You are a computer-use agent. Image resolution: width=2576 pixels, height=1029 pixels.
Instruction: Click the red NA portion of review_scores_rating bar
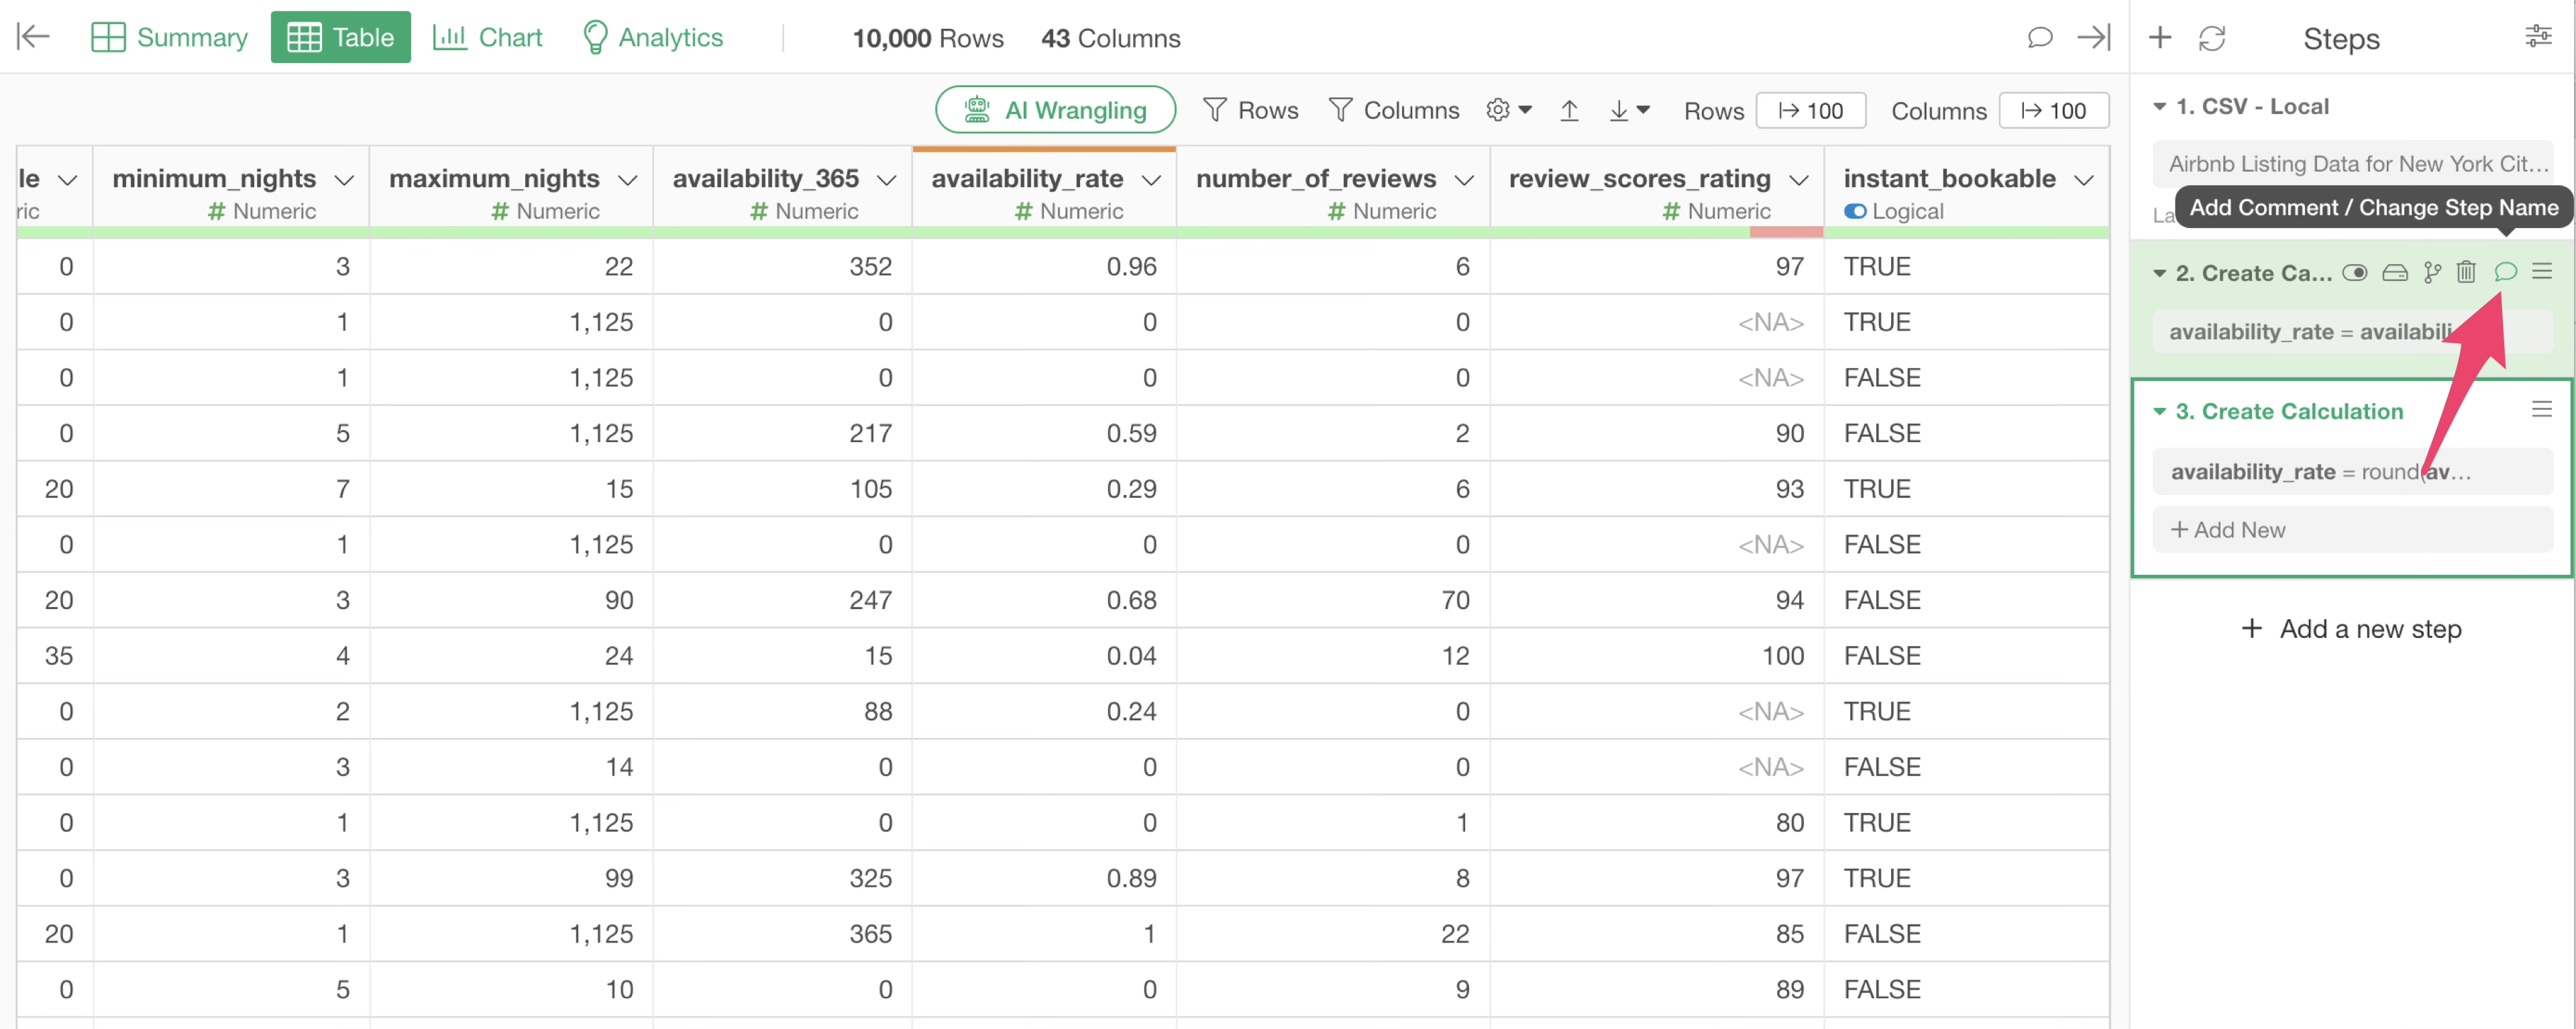(1786, 232)
